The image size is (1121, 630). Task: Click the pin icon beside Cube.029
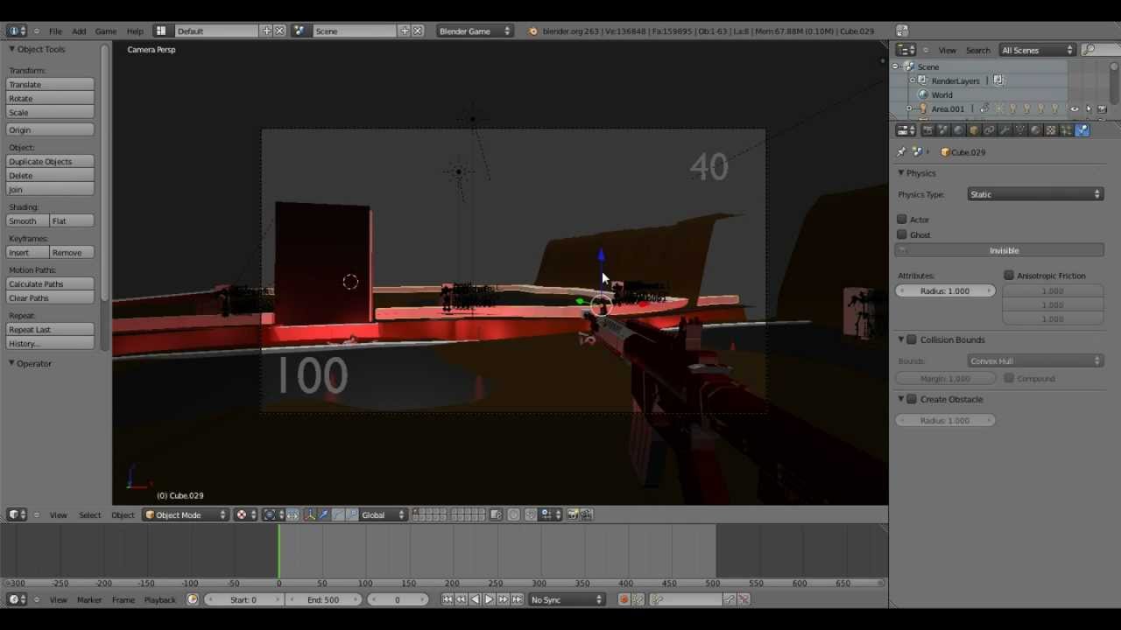(x=901, y=152)
